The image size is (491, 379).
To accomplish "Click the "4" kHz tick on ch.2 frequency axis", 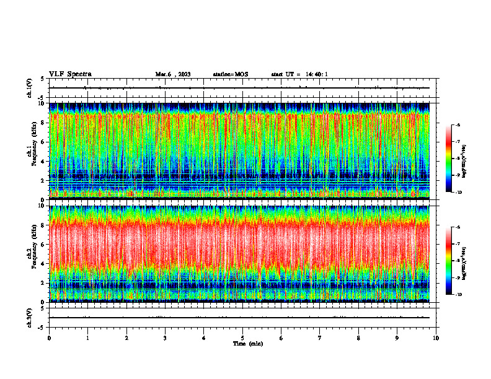I will point(43,264).
